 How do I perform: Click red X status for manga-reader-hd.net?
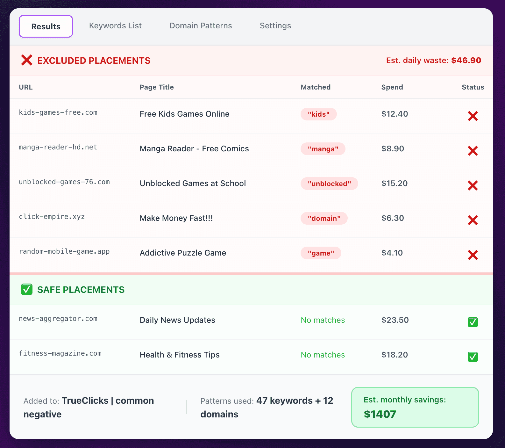pos(473,151)
